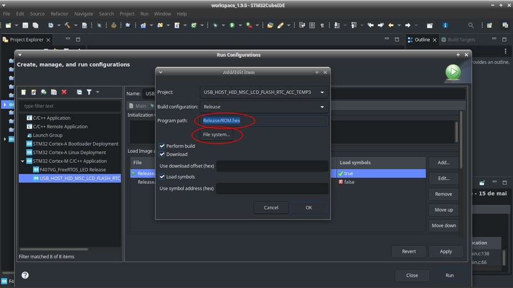Open the Debug dropdown arrow in toolbar

[x=223, y=25]
